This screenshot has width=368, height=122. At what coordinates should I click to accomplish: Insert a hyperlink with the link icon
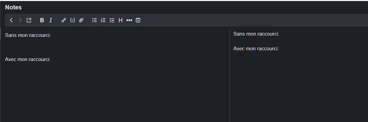click(x=63, y=20)
